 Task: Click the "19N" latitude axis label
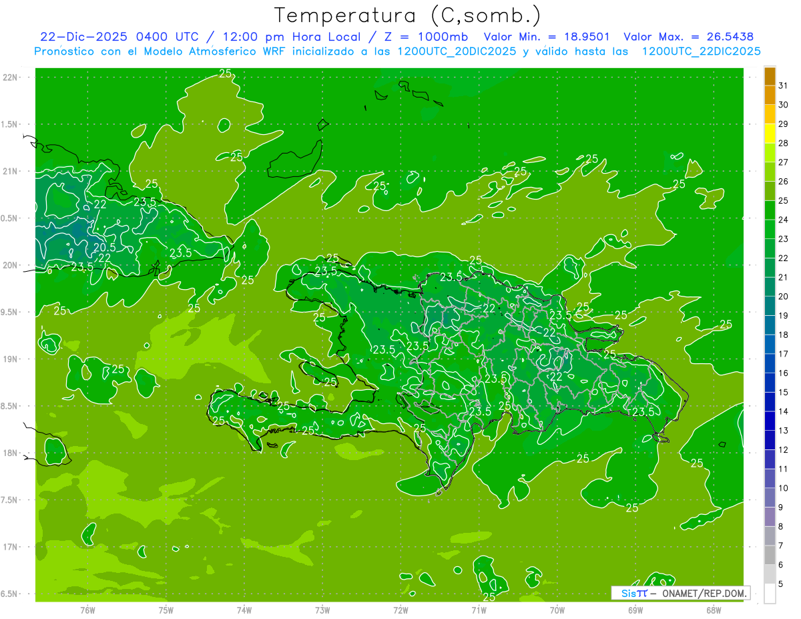(11, 359)
